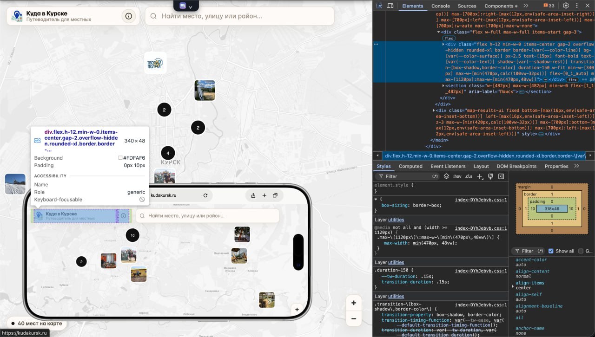Toggle the computed styles sidebar icon

pyautogui.click(x=501, y=176)
